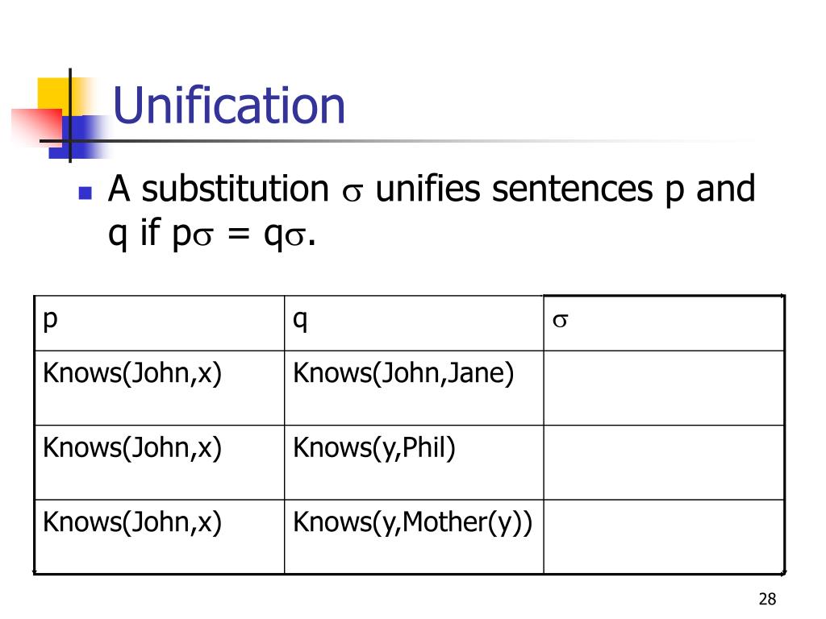
Task: Select the sigma column header cell
Action: point(664,323)
